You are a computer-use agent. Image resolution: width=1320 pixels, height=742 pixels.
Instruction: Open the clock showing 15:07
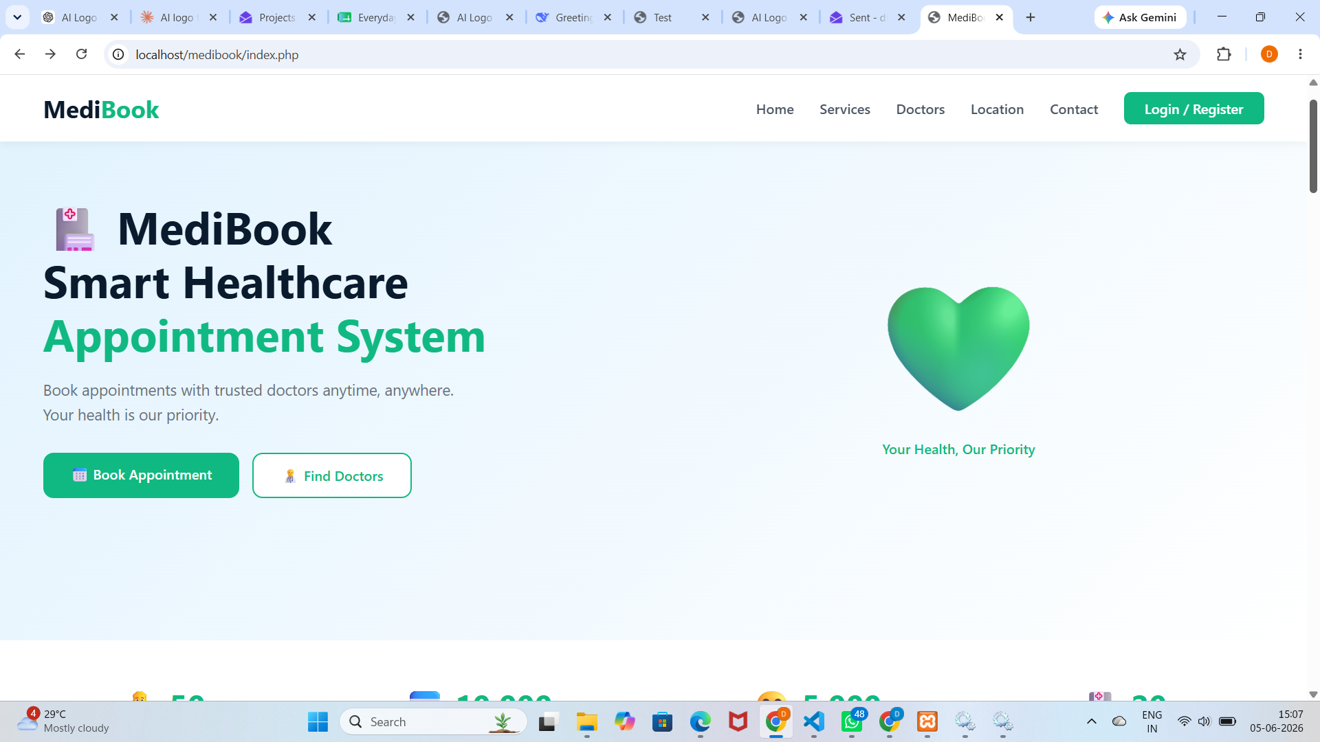(x=1276, y=721)
